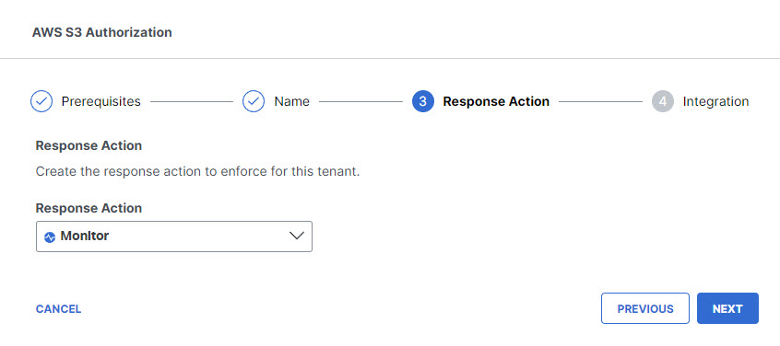Viewport: 780px width, 346px height.
Task: Click connector line between Response Action and Integration
Action: [600, 102]
